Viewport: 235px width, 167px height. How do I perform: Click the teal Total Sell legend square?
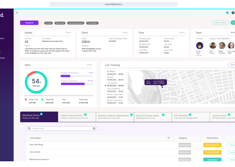[x=42, y=99]
